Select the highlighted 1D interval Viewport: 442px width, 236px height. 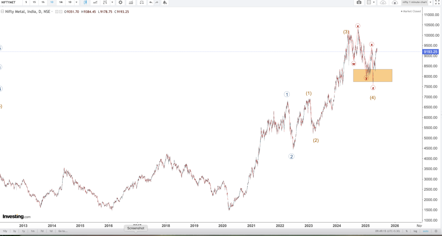click(x=52, y=2)
